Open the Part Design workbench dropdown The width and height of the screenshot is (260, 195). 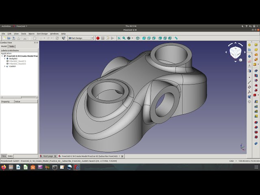(x=81, y=38)
